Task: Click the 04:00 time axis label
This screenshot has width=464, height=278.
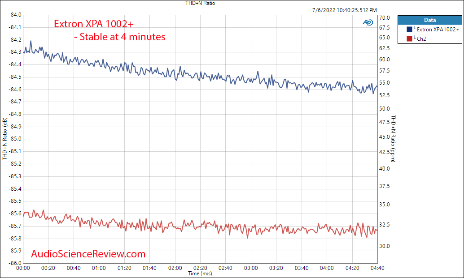Action: pos(327,268)
